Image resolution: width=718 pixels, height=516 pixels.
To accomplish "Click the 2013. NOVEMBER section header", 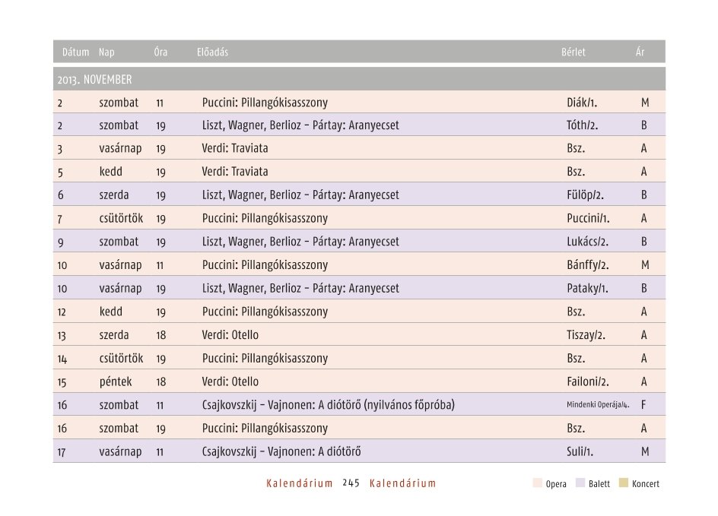I will tap(359, 79).
